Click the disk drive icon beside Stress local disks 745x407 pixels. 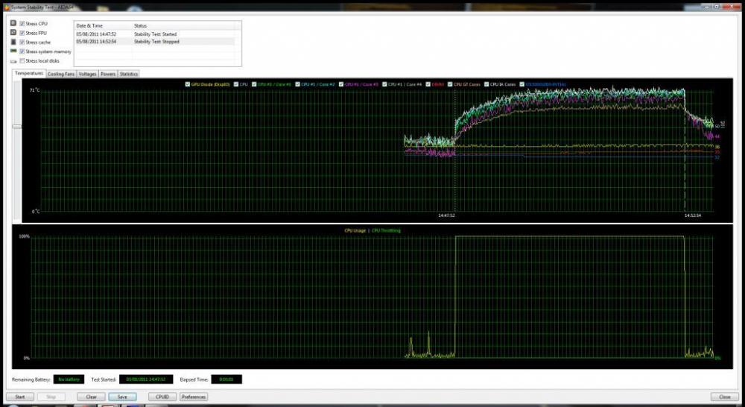tap(13, 60)
